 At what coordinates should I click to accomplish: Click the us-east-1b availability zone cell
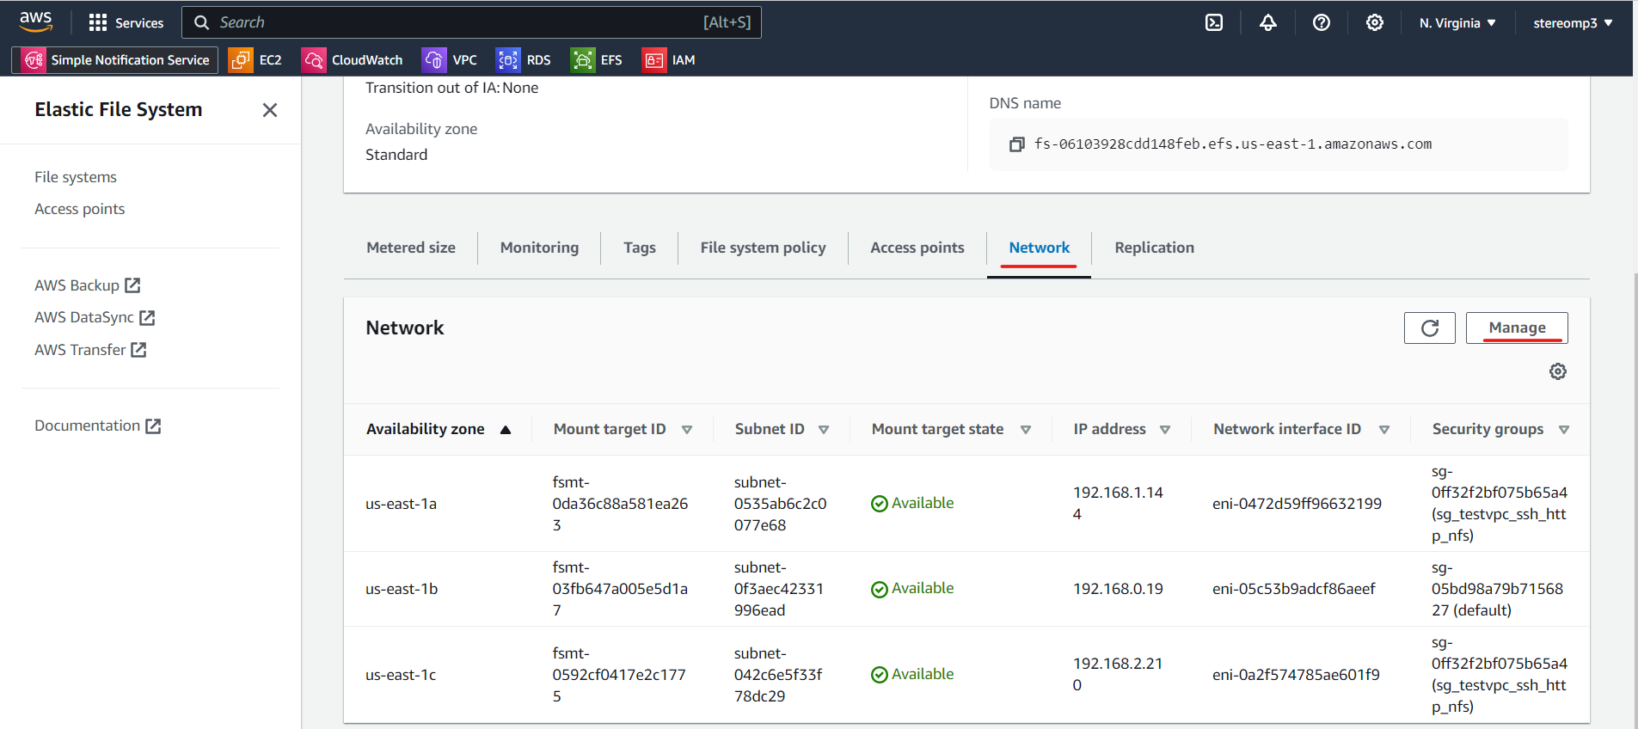(x=402, y=589)
